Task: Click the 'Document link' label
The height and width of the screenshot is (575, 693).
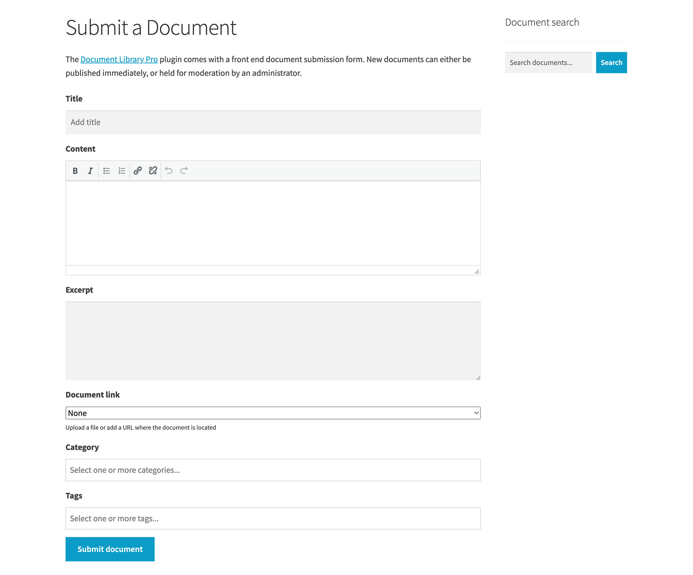Action: [93, 395]
